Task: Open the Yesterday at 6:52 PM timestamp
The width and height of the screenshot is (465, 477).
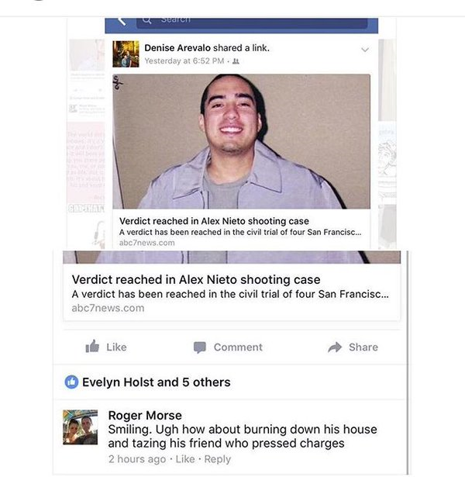Action: (184, 61)
